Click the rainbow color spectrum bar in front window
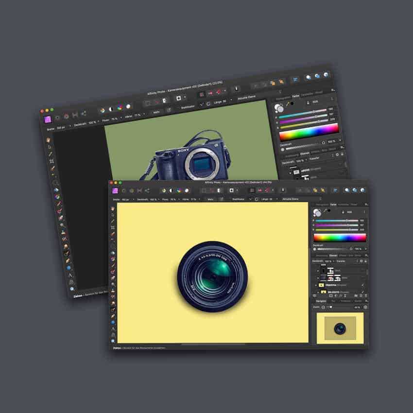The width and height of the screenshot is (413, 413). tap(339, 238)
